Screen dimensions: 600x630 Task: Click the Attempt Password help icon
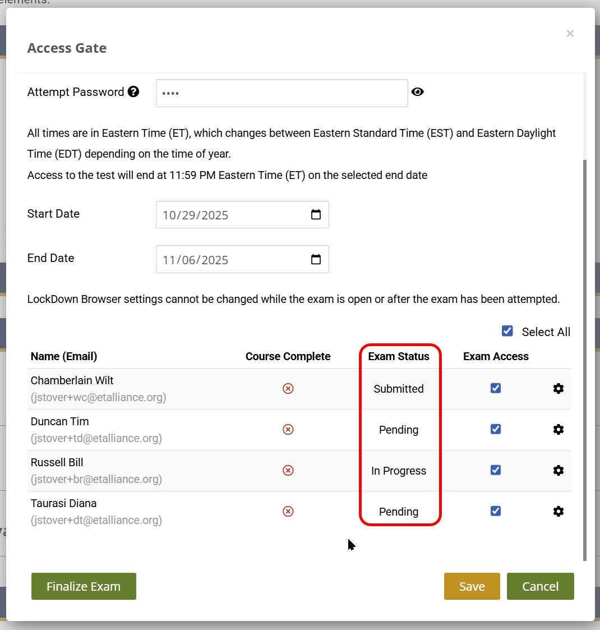click(x=133, y=92)
